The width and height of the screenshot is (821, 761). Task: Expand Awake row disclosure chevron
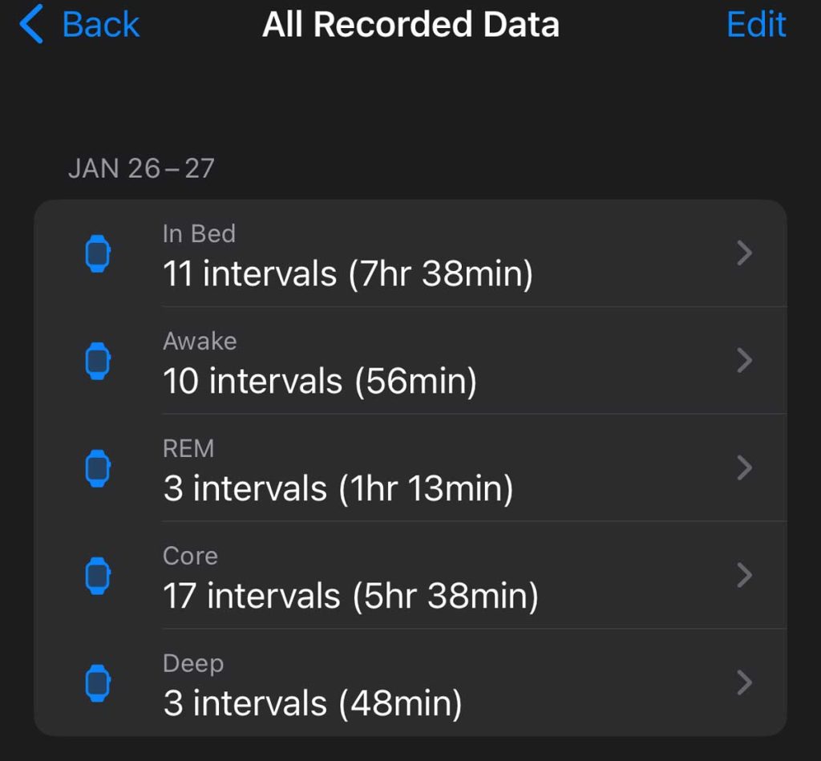pos(745,361)
